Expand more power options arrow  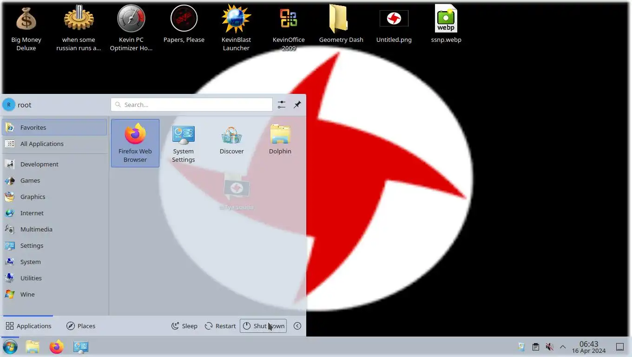(297, 326)
